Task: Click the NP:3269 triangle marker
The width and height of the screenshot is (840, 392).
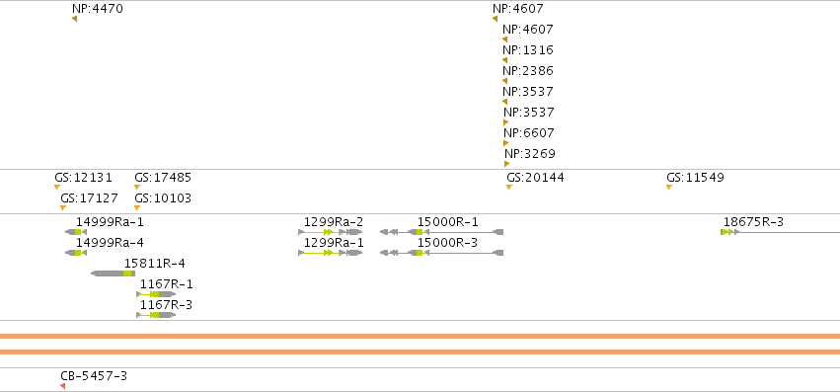Action: click(x=506, y=164)
